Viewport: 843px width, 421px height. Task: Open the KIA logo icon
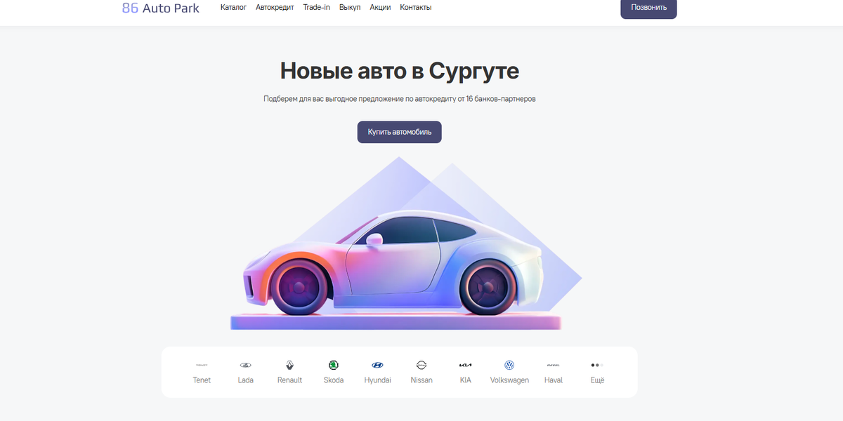tap(465, 365)
